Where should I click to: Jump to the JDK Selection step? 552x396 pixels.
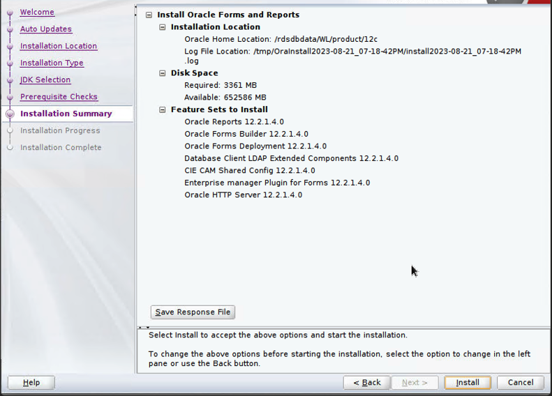(x=45, y=80)
